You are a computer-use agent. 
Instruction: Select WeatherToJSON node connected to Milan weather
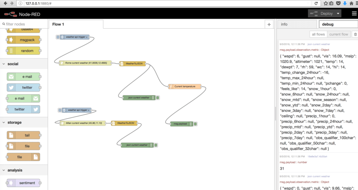coord(124,123)
